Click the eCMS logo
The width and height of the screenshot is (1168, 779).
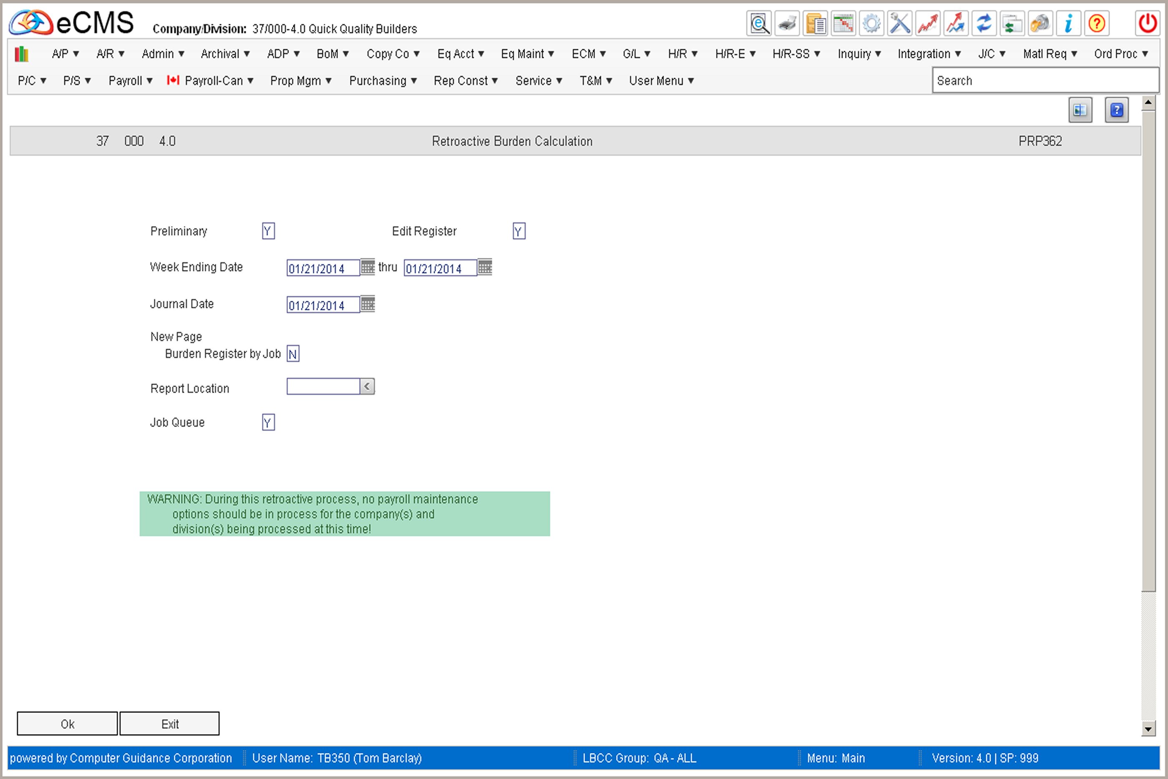(71, 23)
